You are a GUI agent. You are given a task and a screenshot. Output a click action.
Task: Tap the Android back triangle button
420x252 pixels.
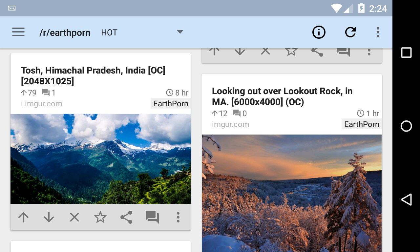tap(406, 199)
